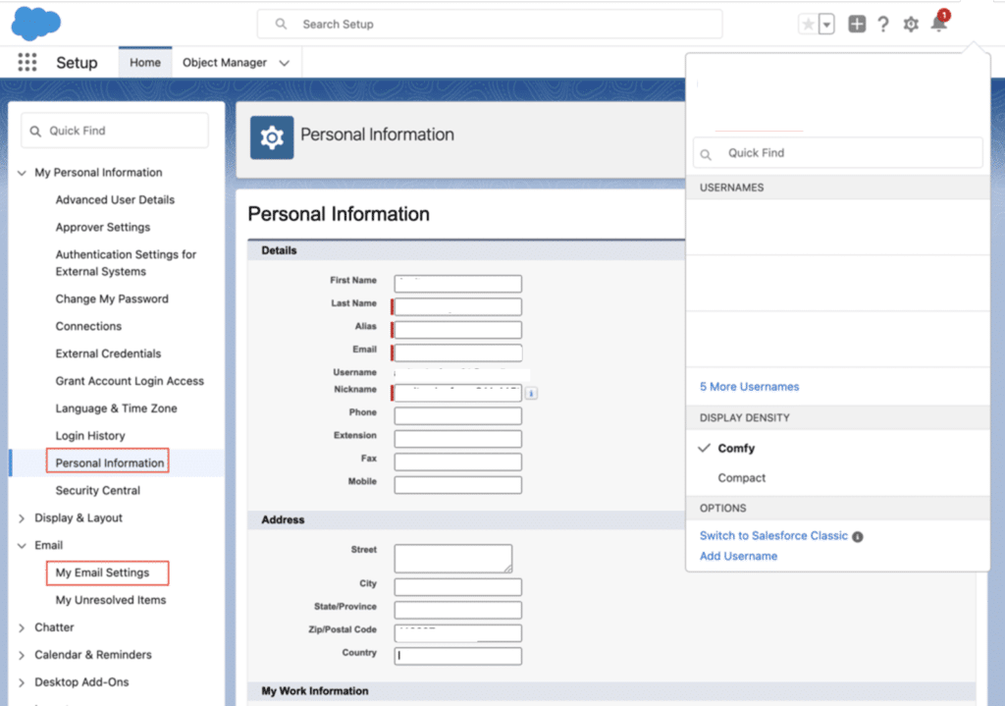Screen dimensions: 1005x706
Task: Collapse the My Personal Information section
Action: tap(23, 173)
